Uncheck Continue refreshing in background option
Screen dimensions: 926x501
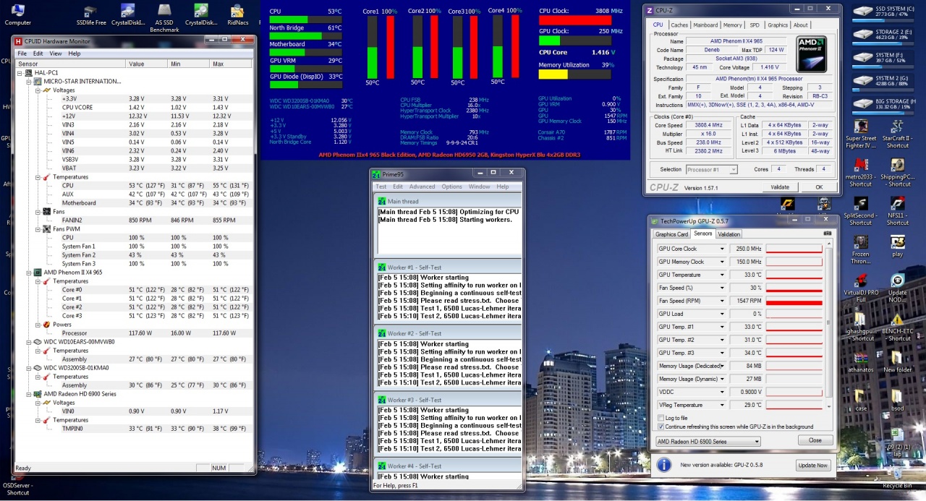661,427
